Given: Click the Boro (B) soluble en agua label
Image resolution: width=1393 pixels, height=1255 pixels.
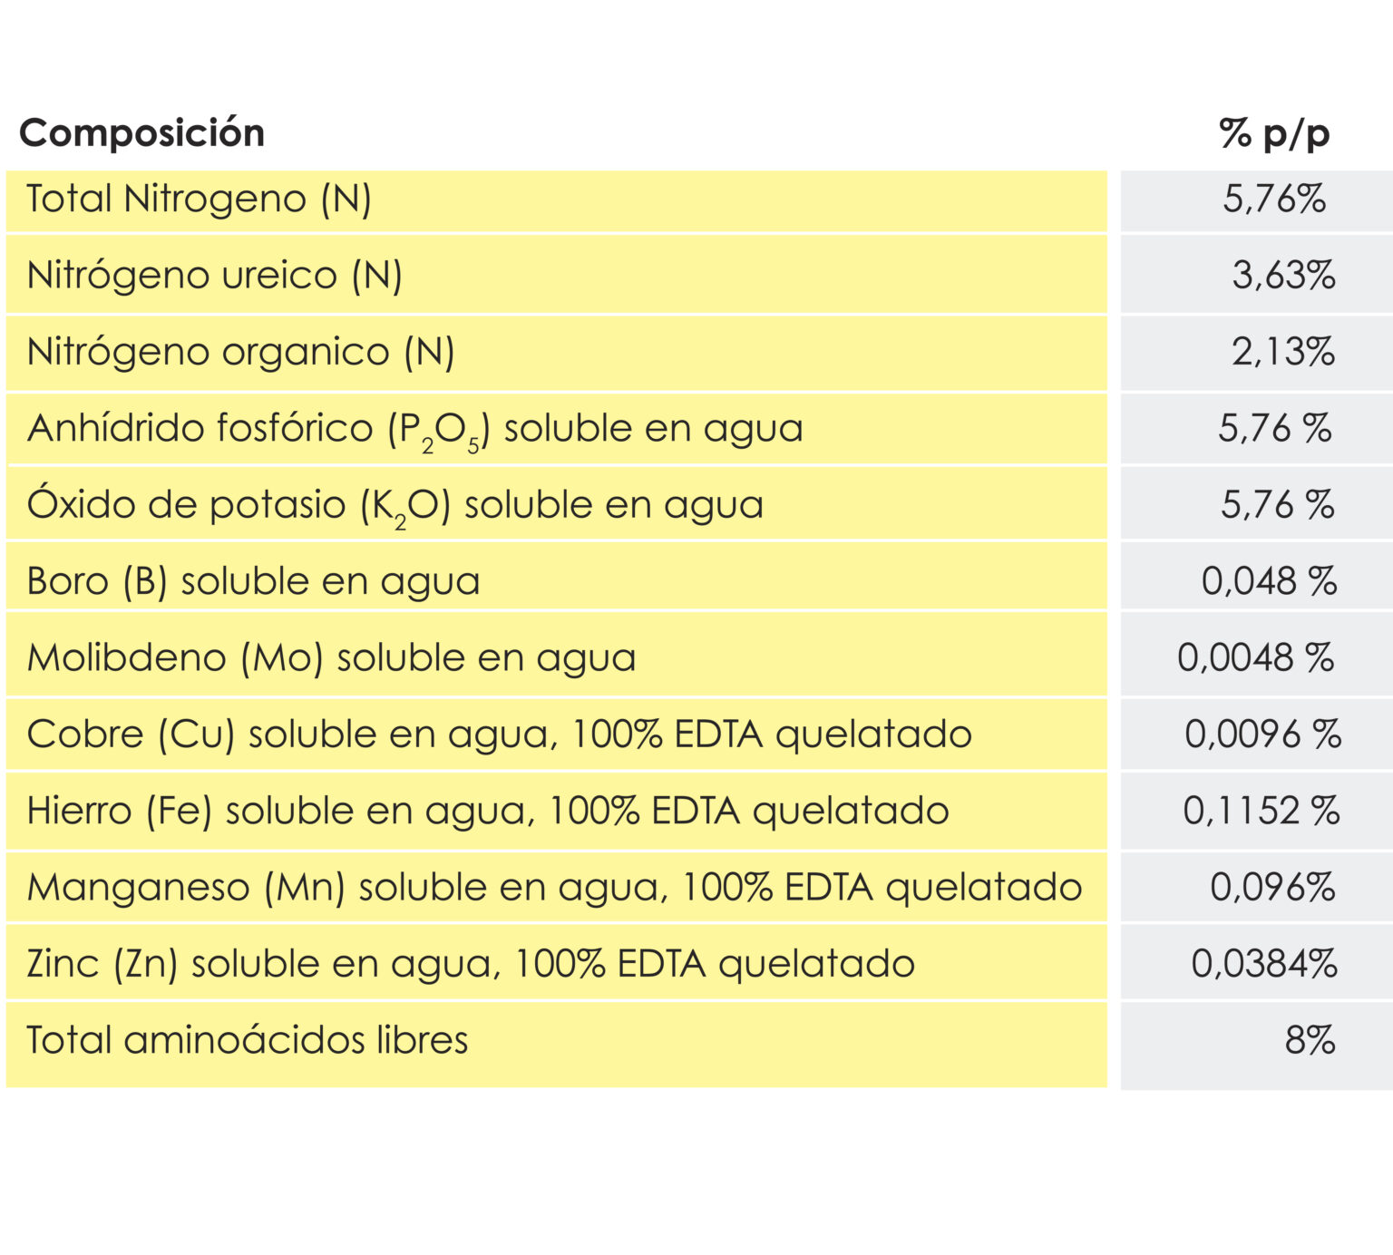Looking at the screenshot, I should [254, 581].
